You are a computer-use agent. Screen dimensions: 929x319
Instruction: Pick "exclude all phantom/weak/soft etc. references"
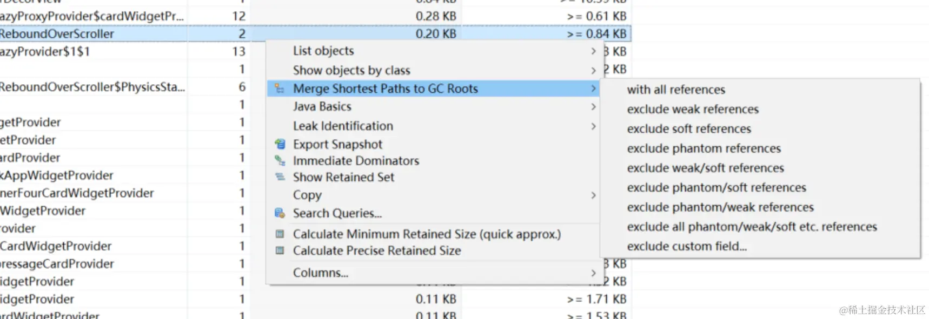752,227
